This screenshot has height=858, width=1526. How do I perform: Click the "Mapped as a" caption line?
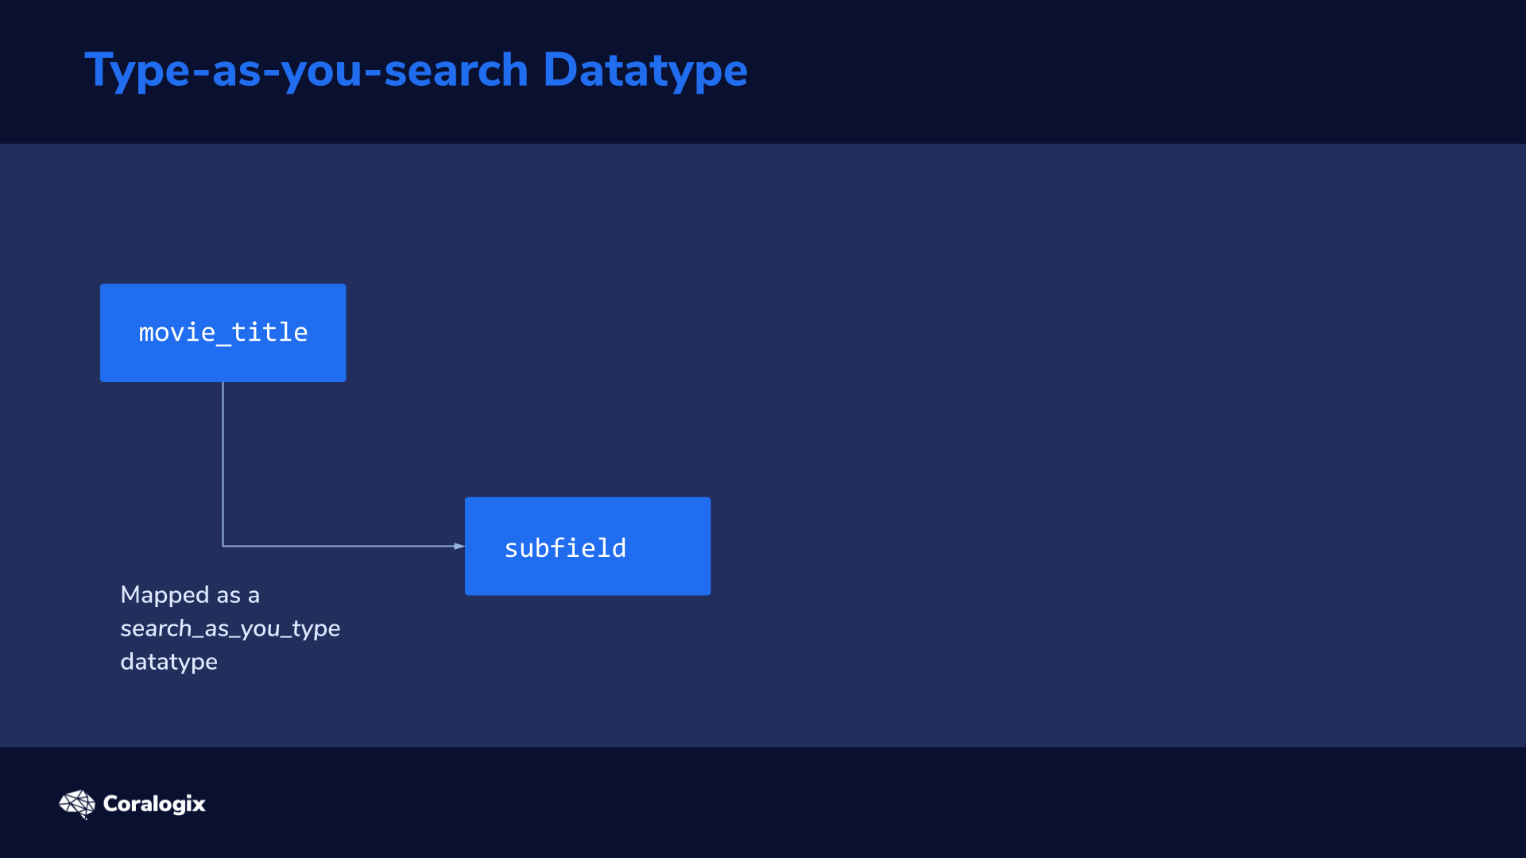pyautogui.click(x=190, y=595)
